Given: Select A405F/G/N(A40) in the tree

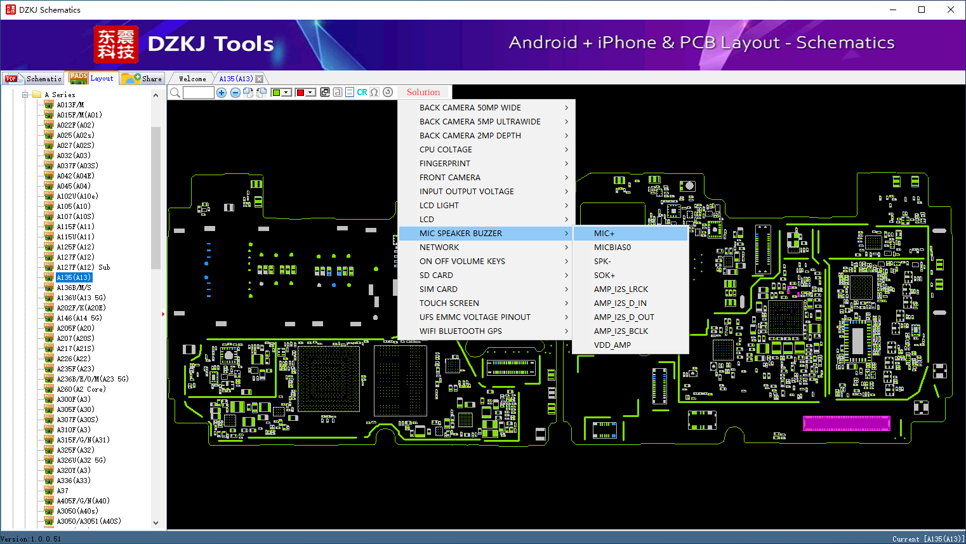Looking at the screenshot, I should coord(83,501).
